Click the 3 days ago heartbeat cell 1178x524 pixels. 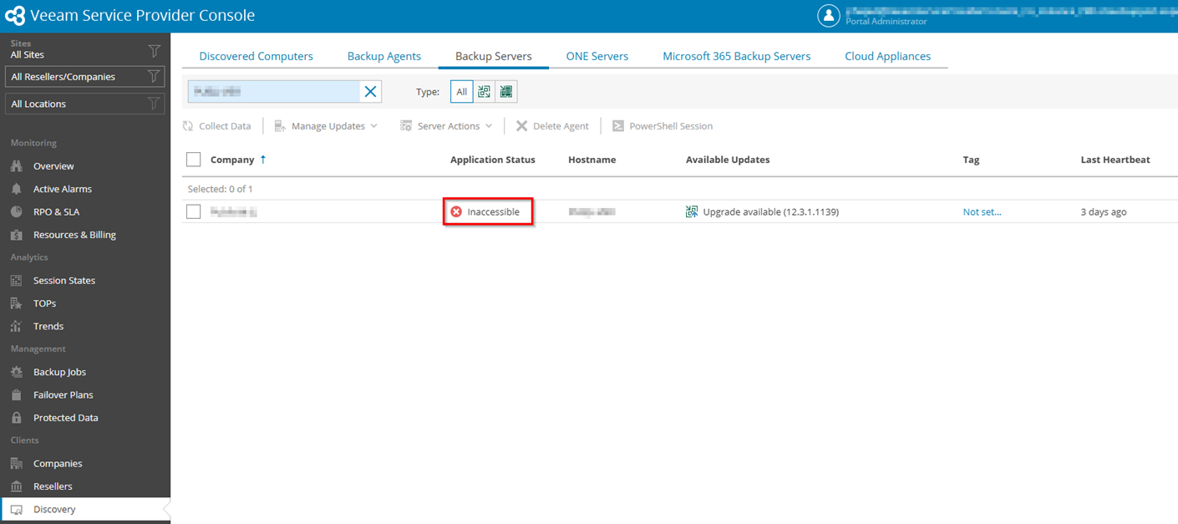coord(1104,211)
